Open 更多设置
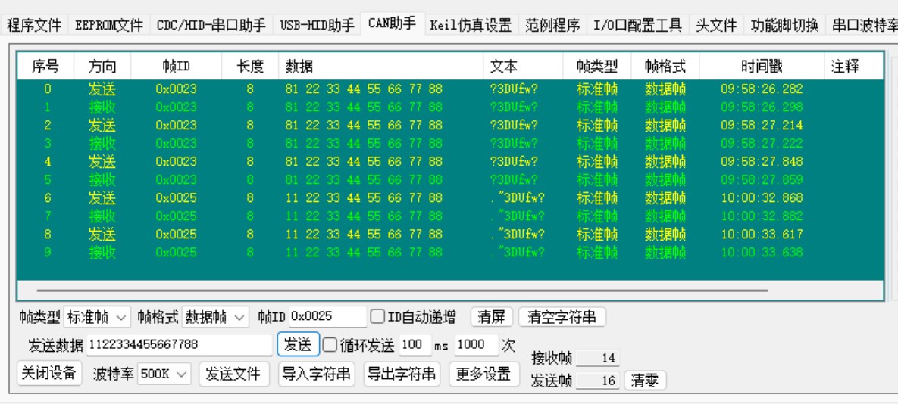Screen dimensions: 898x404 pyautogui.click(x=483, y=374)
